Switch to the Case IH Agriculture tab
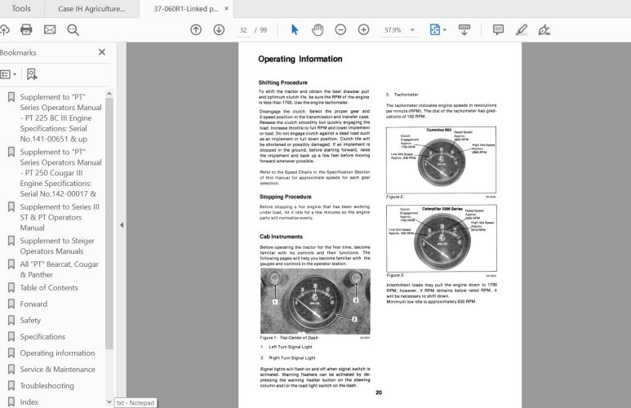 coord(91,8)
